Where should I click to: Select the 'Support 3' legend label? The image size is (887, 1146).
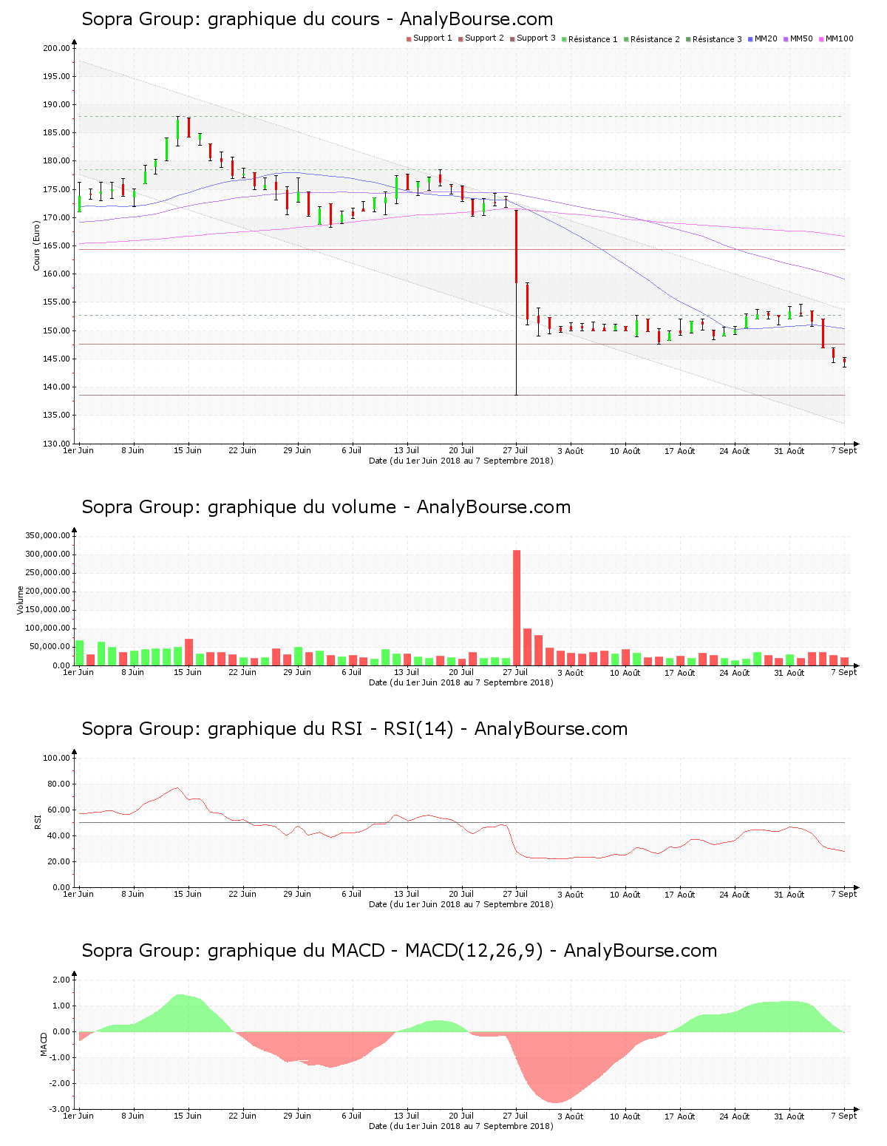tap(536, 38)
